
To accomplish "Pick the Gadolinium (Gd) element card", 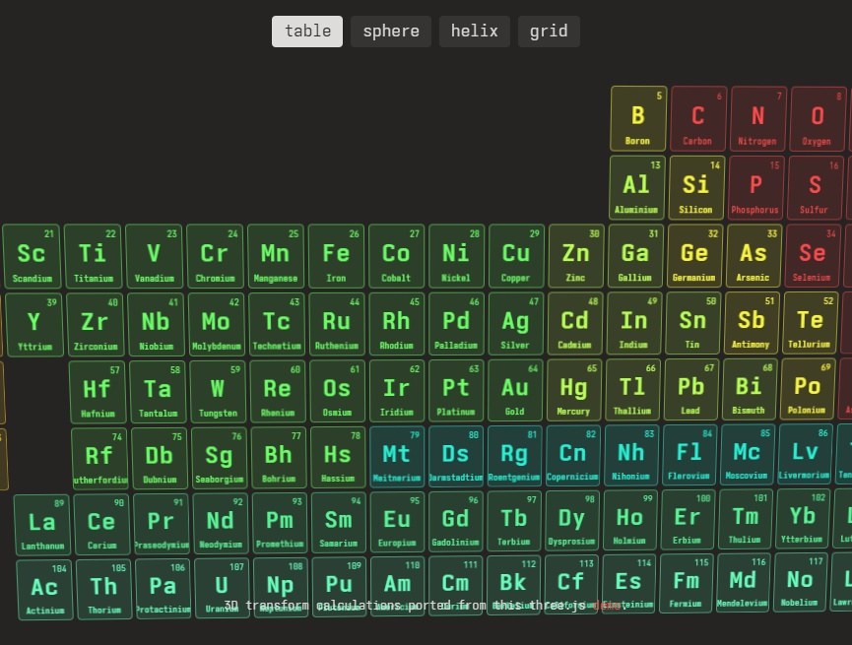I will [x=455, y=522].
